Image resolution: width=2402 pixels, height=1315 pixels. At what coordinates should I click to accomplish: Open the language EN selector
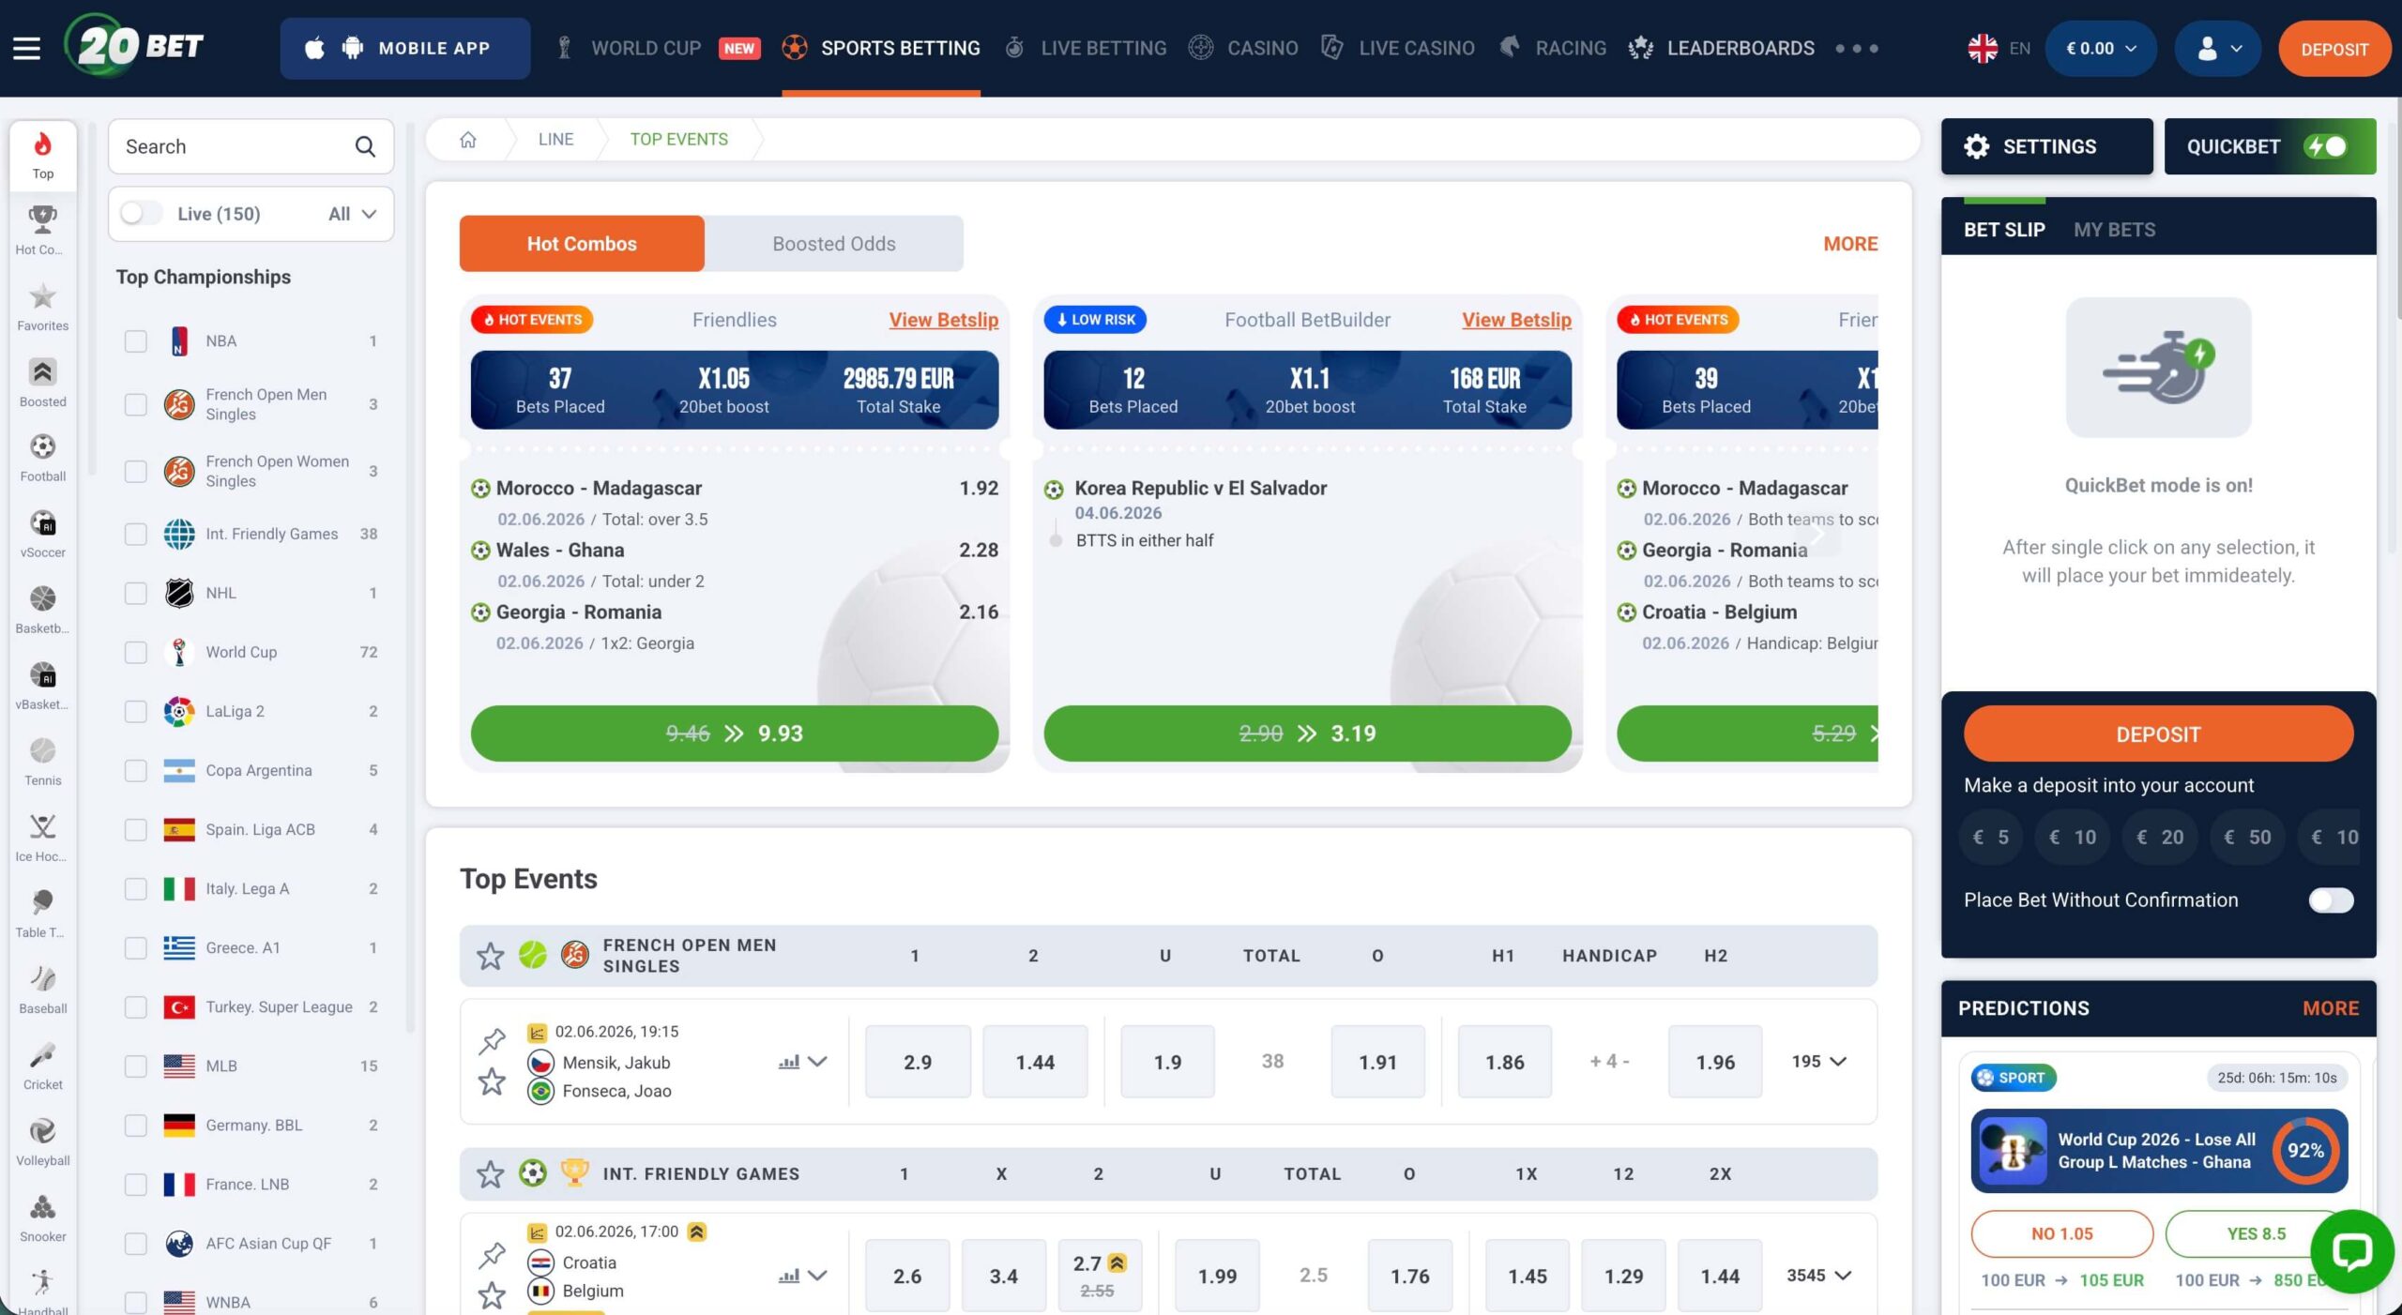(x=1999, y=48)
